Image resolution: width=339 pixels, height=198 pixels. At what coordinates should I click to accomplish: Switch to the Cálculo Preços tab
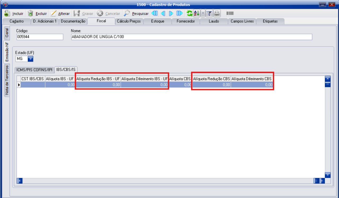(129, 21)
